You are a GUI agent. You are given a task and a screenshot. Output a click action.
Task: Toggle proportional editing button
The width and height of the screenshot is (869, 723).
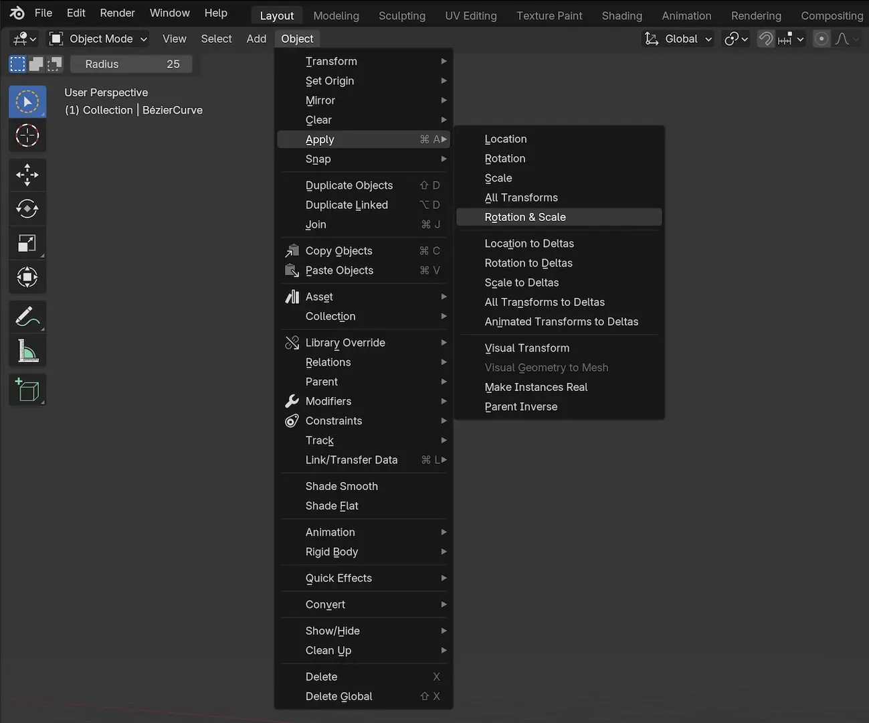(822, 39)
